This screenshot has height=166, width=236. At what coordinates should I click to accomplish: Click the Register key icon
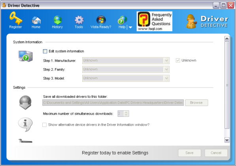(16, 18)
